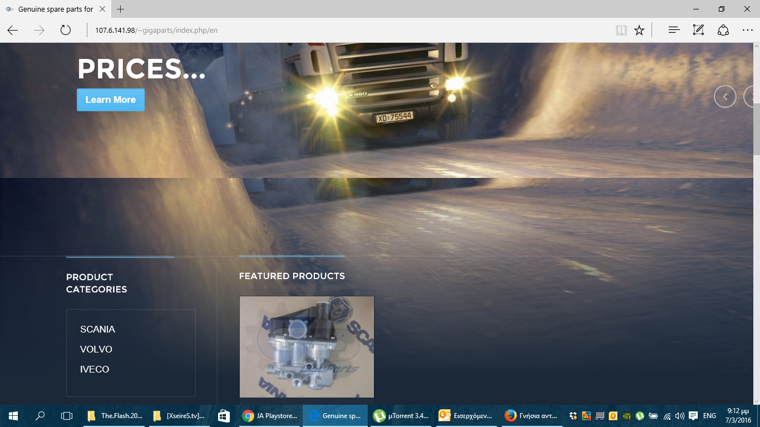Switch to the Edge window on the taskbar
The image size is (760, 427).
335,416
